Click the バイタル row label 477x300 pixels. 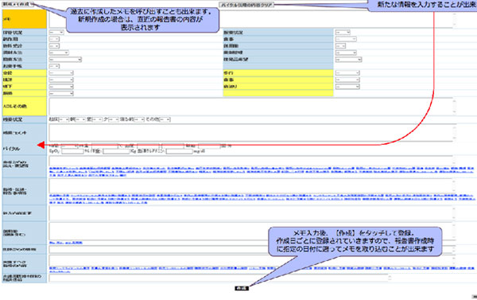point(12,149)
